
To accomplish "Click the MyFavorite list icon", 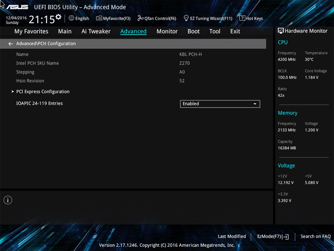I will click(x=99, y=18).
